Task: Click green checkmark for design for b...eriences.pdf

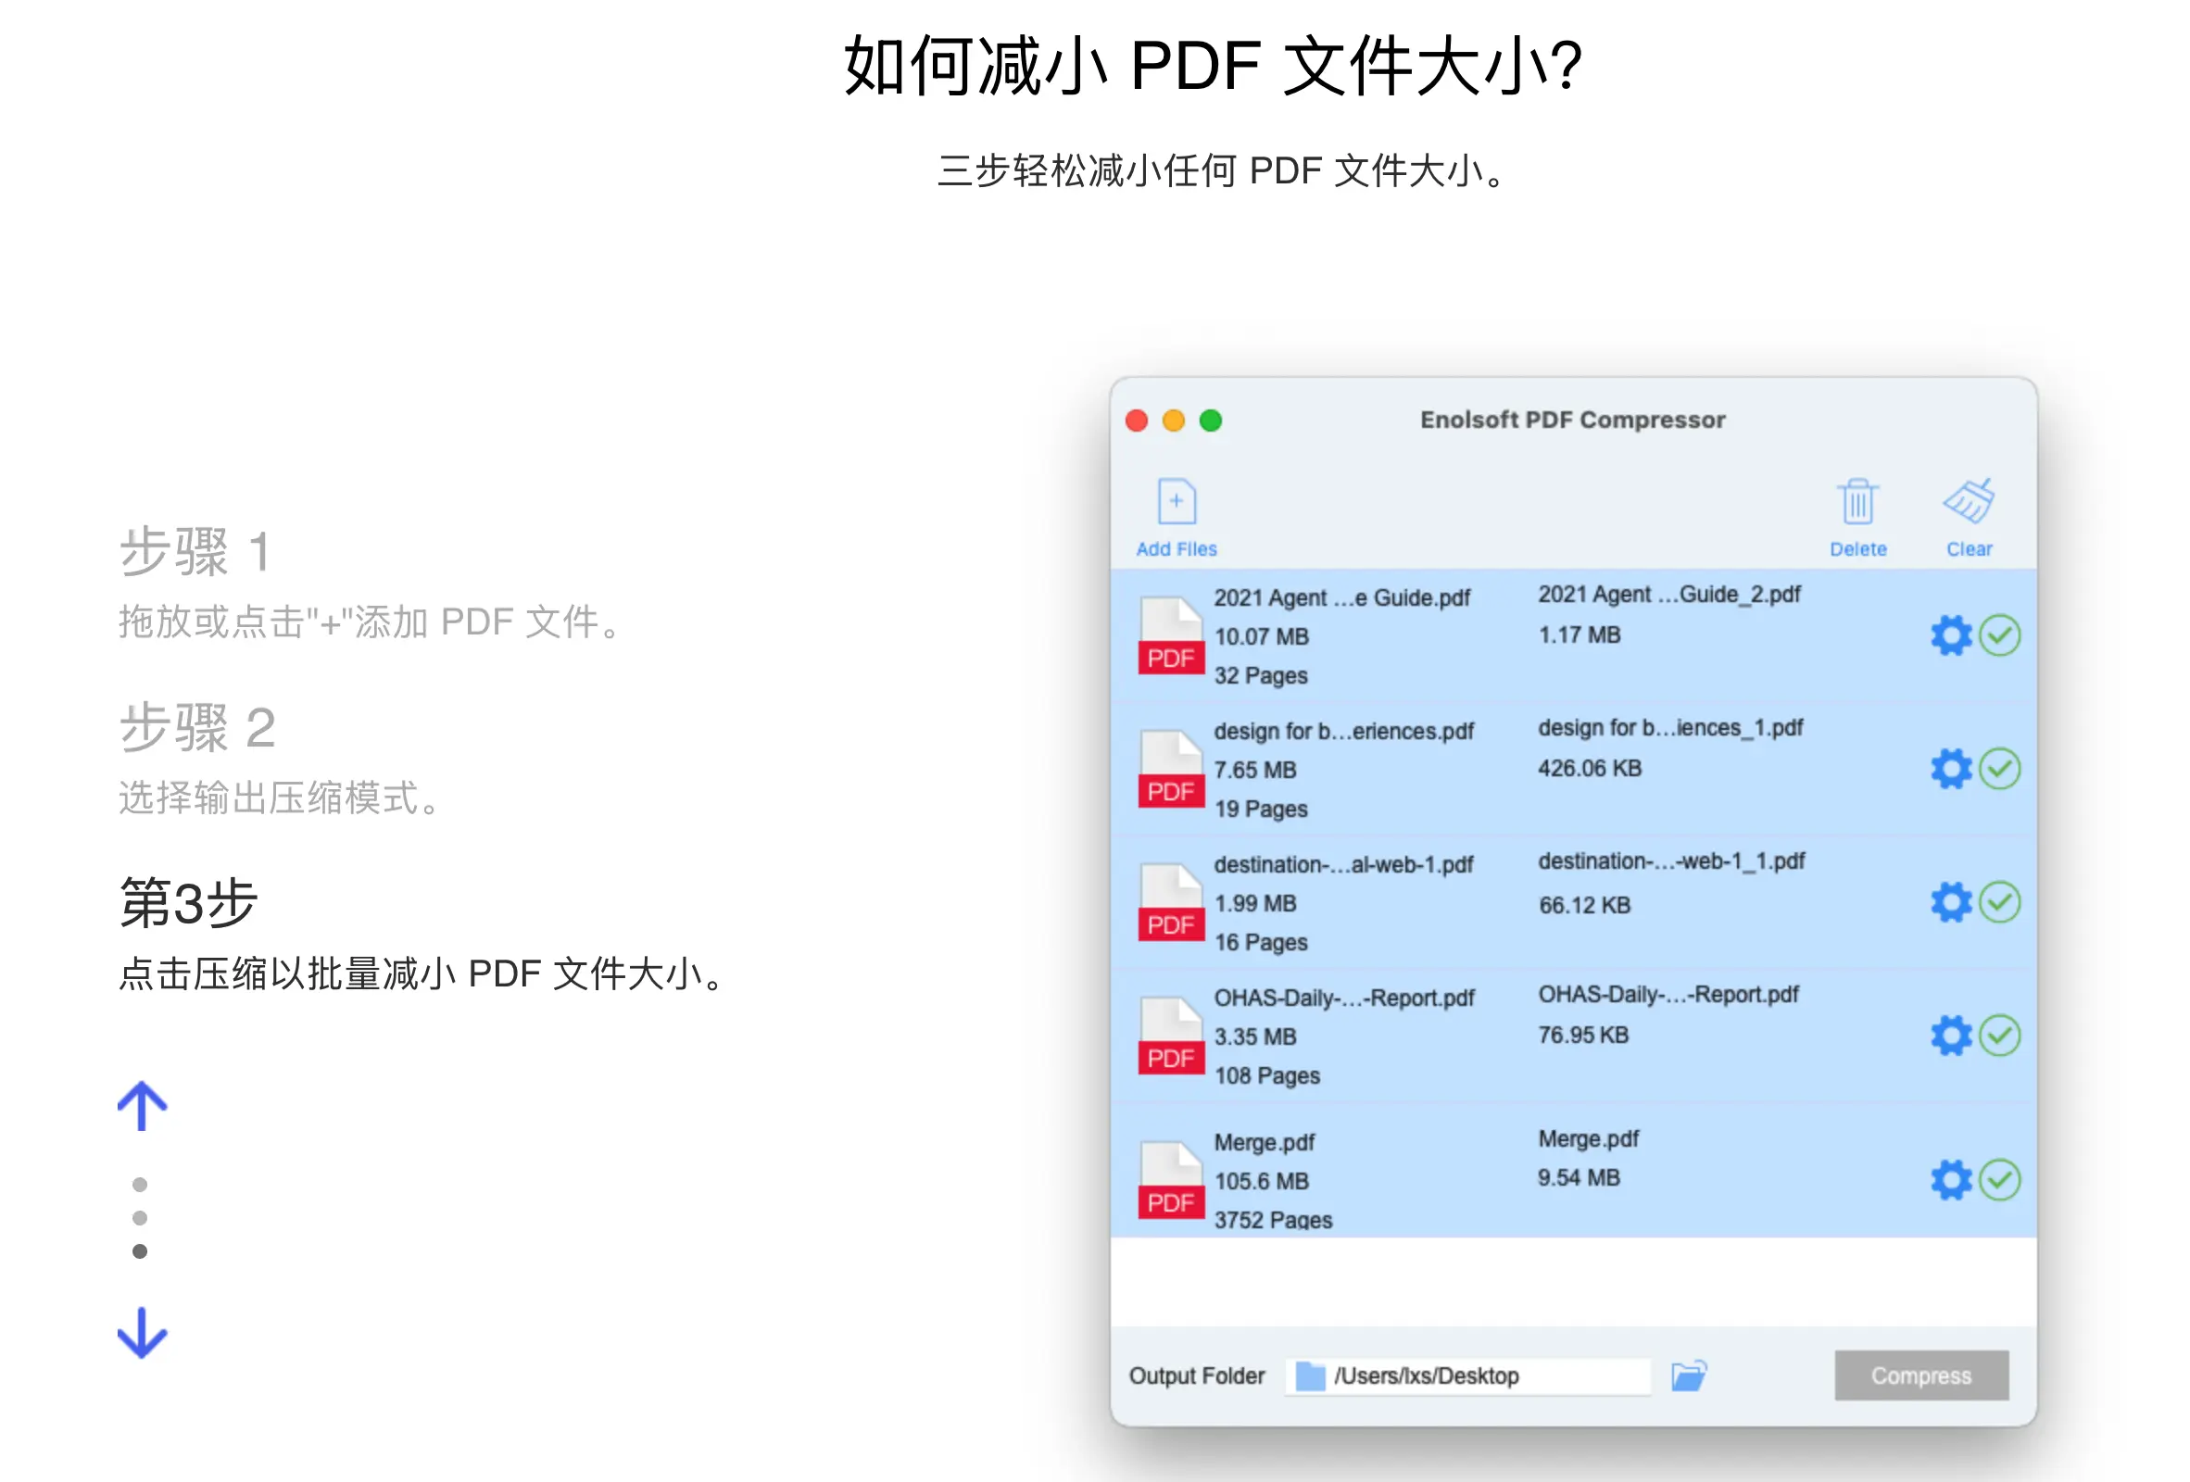Action: [2000, 769]
